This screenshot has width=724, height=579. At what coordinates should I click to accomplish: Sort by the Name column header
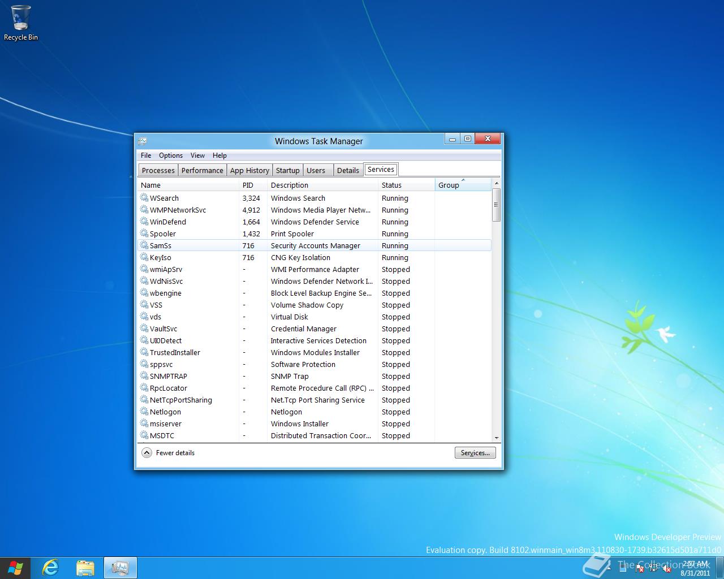coord(188,185)
